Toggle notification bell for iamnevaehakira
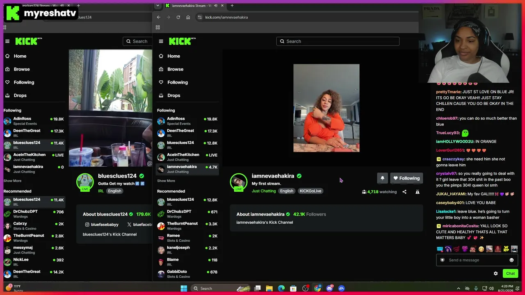The width and height of the screenshot is (525, 295). tap(382, 178)
